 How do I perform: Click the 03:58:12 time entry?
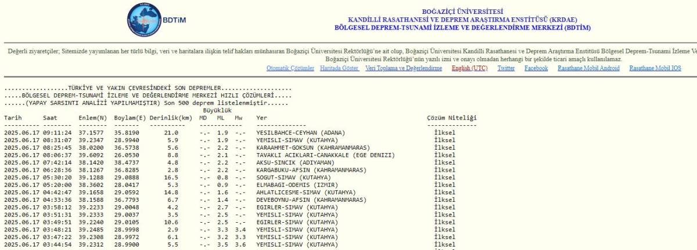[x=58, y=208]
